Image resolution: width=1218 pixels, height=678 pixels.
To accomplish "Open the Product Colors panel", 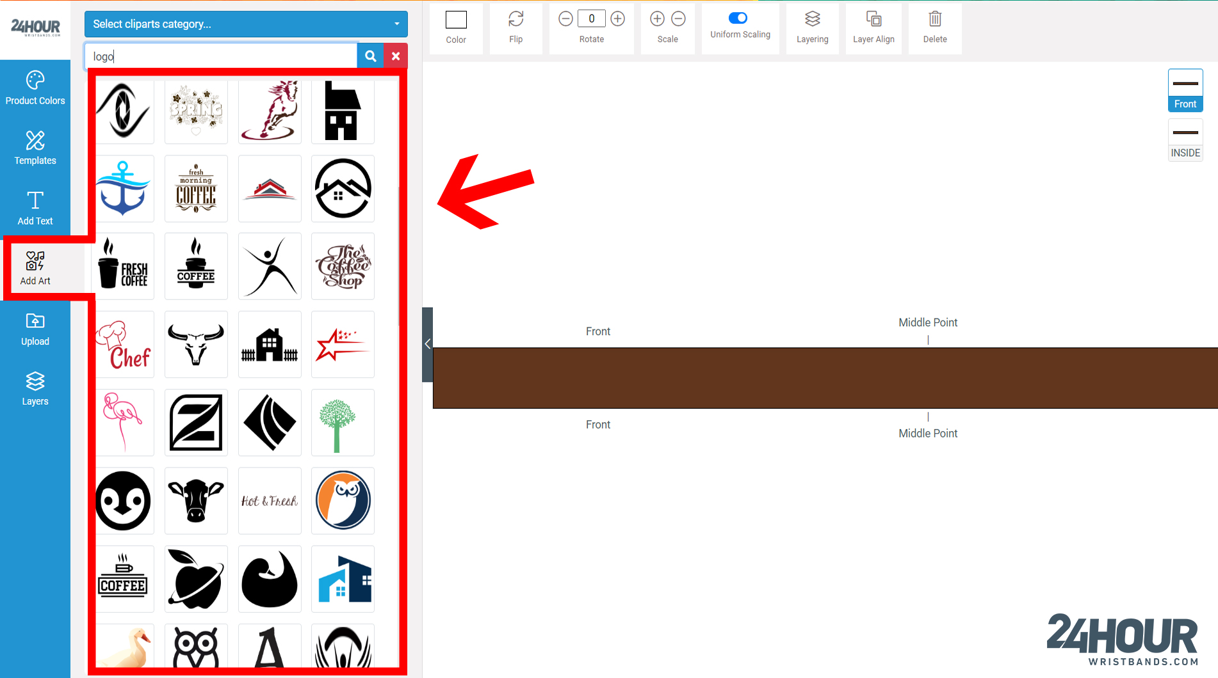I will [x=35, y=89].
